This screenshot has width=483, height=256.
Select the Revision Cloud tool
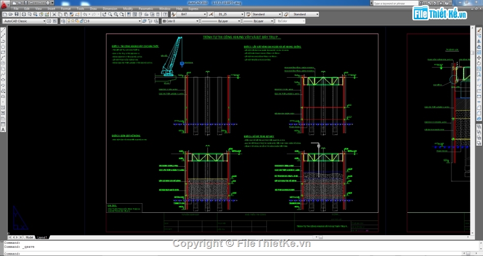4,69
